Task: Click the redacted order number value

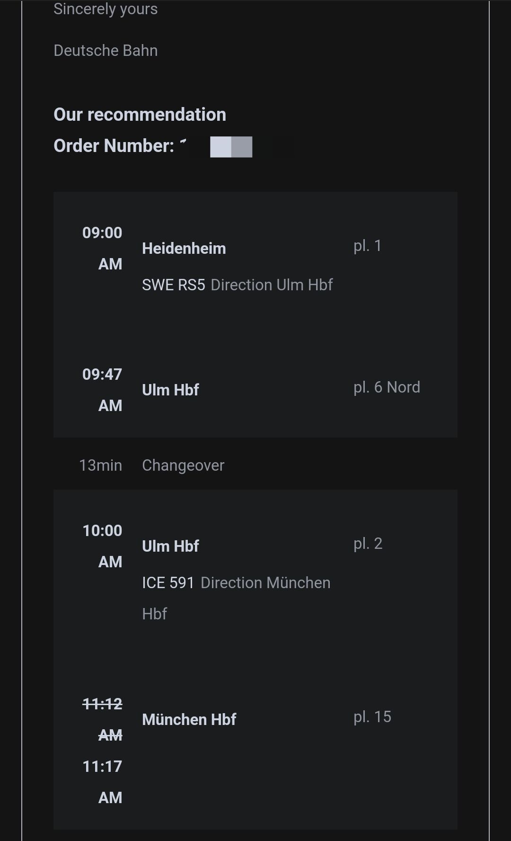Action: pos(231,147)
